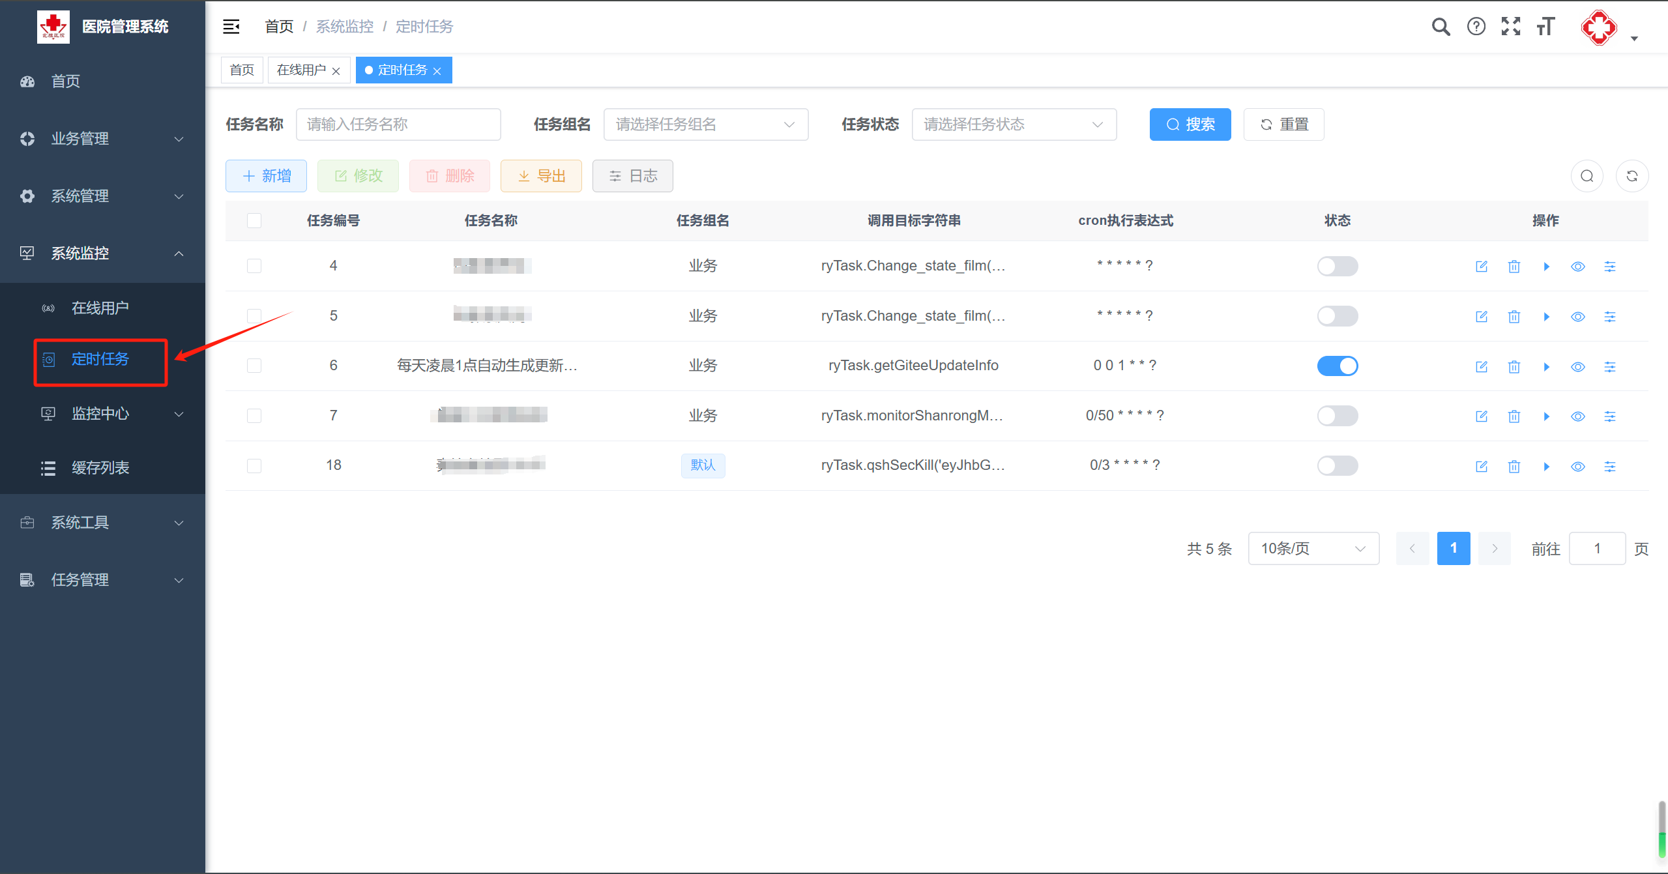Tick the checkbox for task 5 row

254,316
